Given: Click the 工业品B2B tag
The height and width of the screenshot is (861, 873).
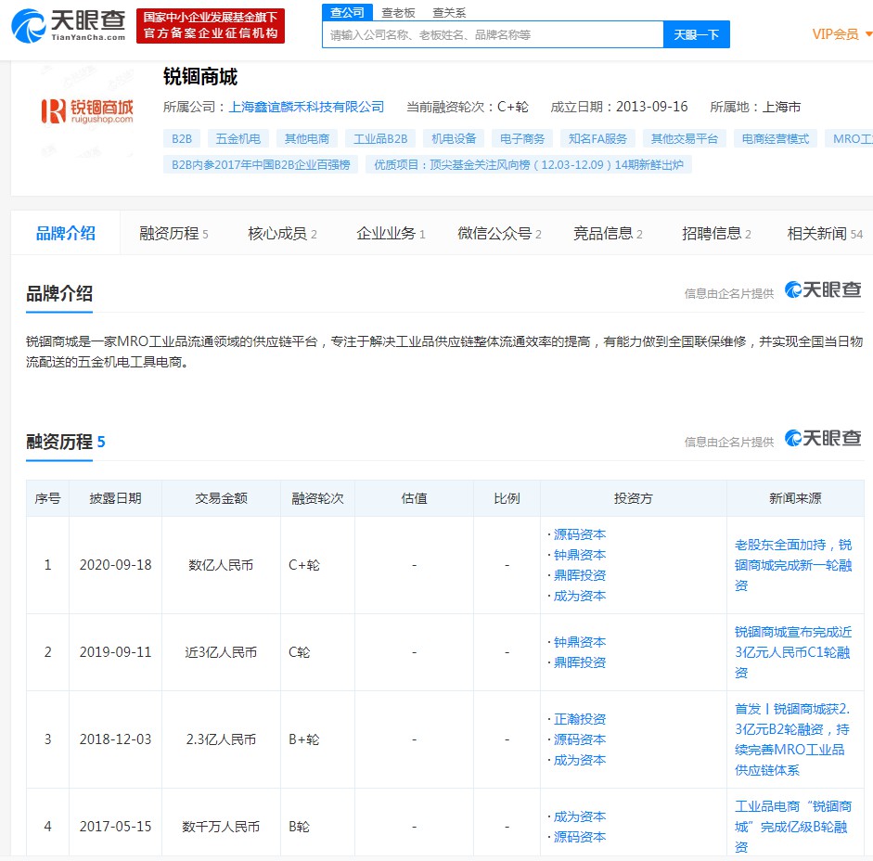Looking at the screenshot, I should pyautogui.click(x=380, y=138).
